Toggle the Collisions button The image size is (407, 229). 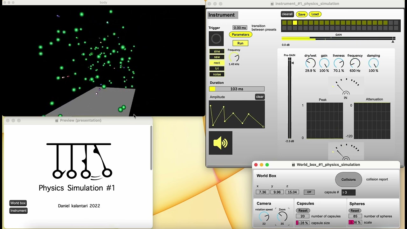(x=348, y=179)
